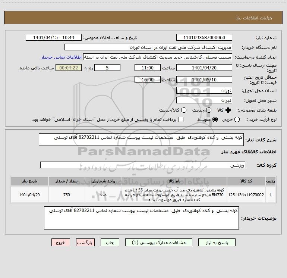Click the خروج exit button
287x278 pixels.
coord(61,243)
